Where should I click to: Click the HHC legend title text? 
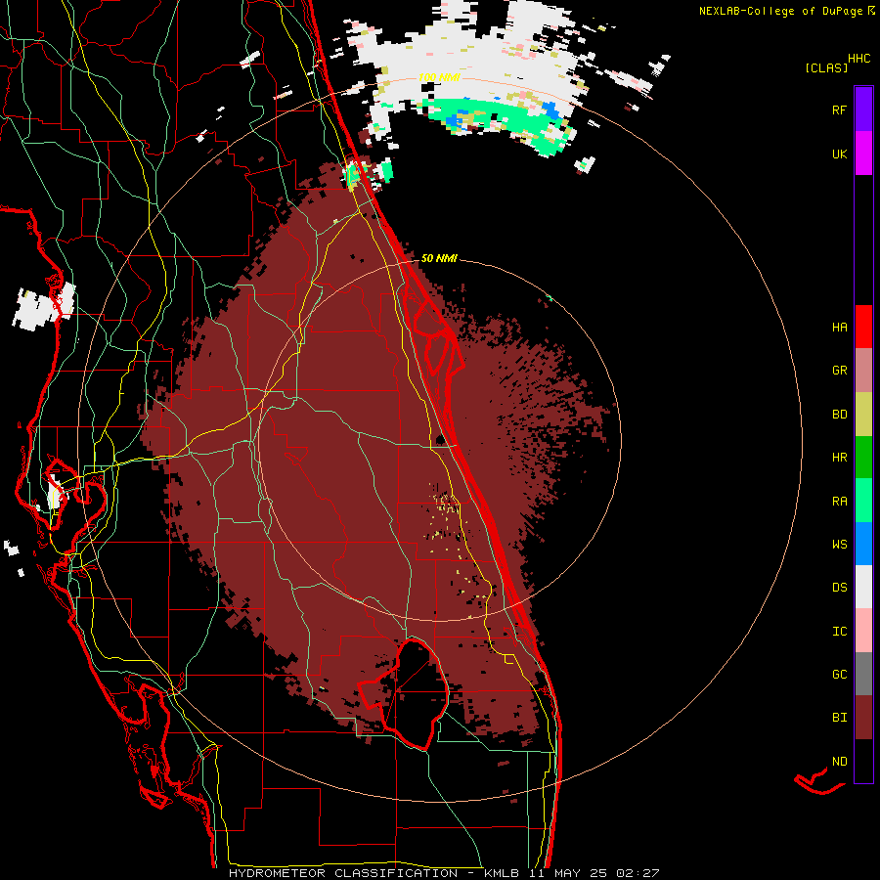(858, 59)
